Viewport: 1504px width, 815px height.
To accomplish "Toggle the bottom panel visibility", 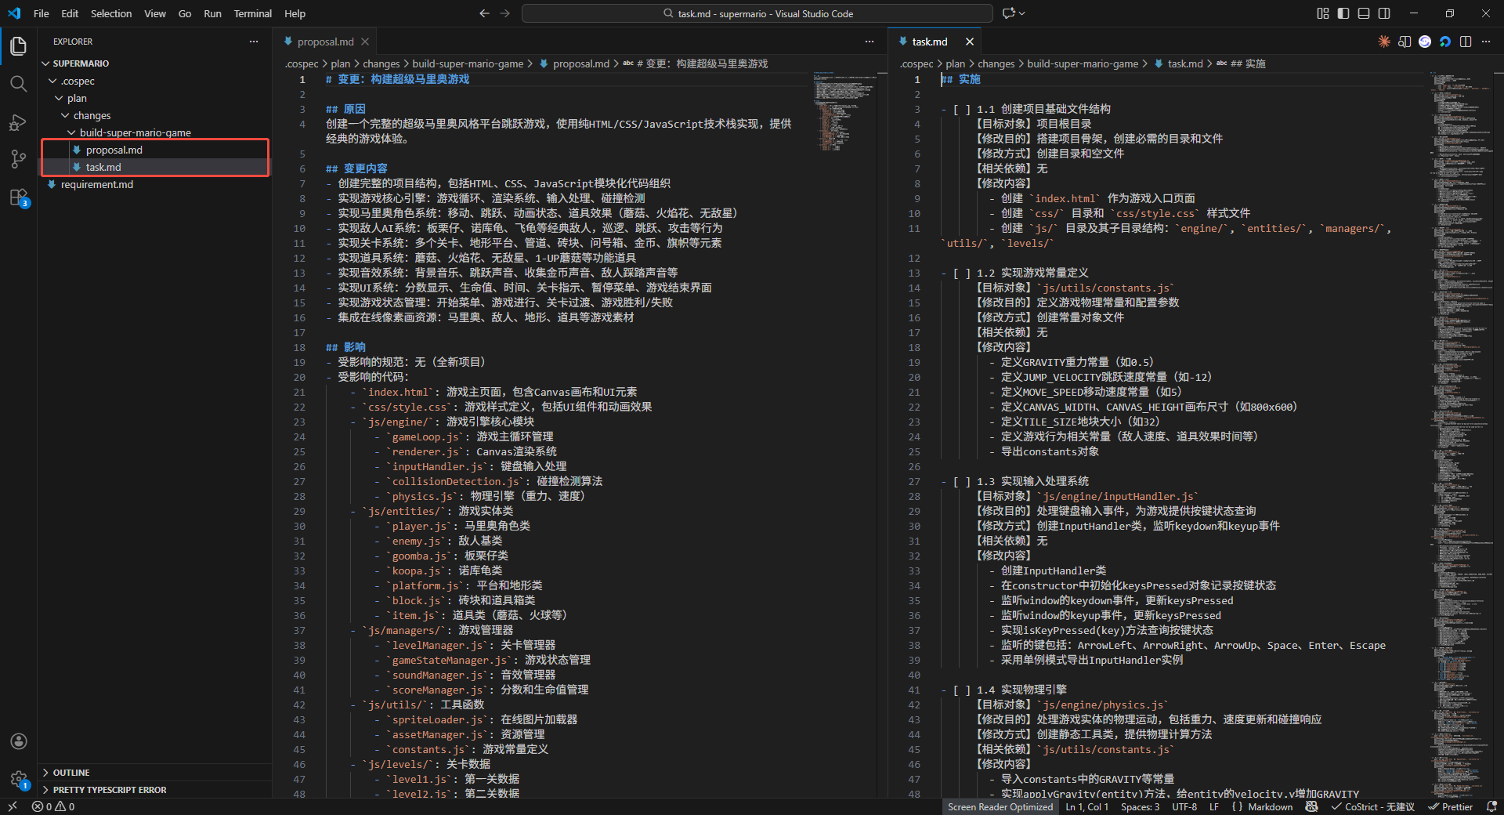I will click(x=1364, y=13).
